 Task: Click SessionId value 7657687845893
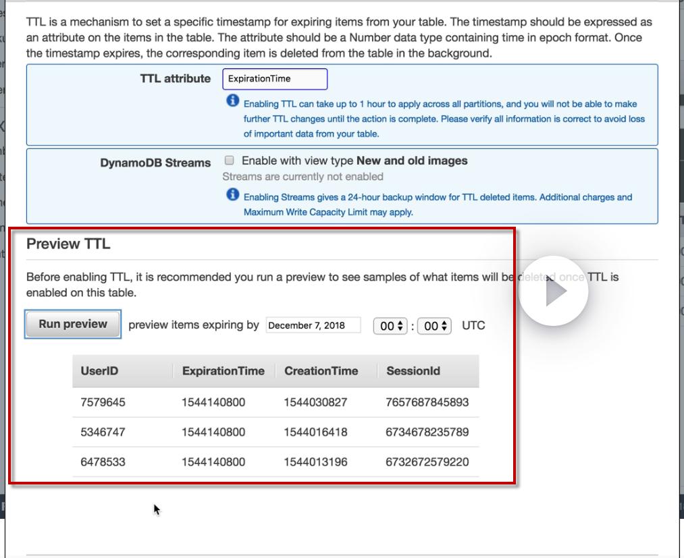[x=427, y=402]
